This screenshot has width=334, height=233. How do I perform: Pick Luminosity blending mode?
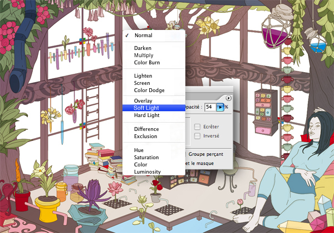coord(154,171)
